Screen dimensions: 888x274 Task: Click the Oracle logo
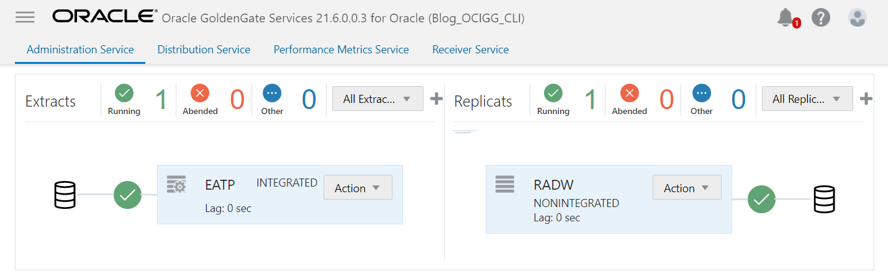click(105, 17)
